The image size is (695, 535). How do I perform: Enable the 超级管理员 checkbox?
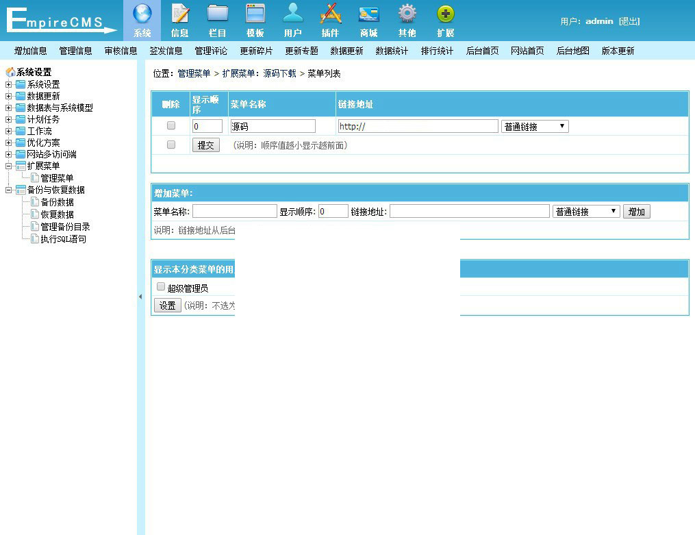[161, 287]
